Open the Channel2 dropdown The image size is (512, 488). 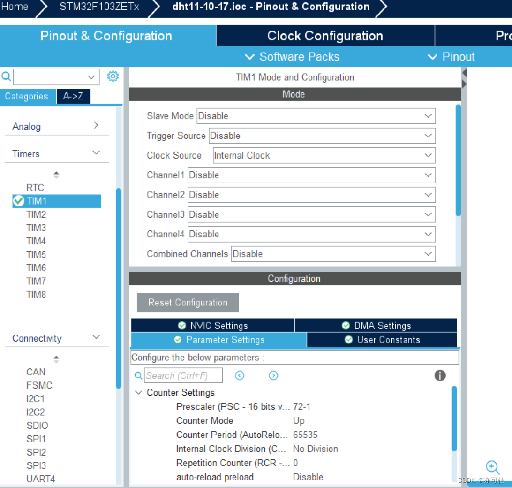click(x=311, y=195)
